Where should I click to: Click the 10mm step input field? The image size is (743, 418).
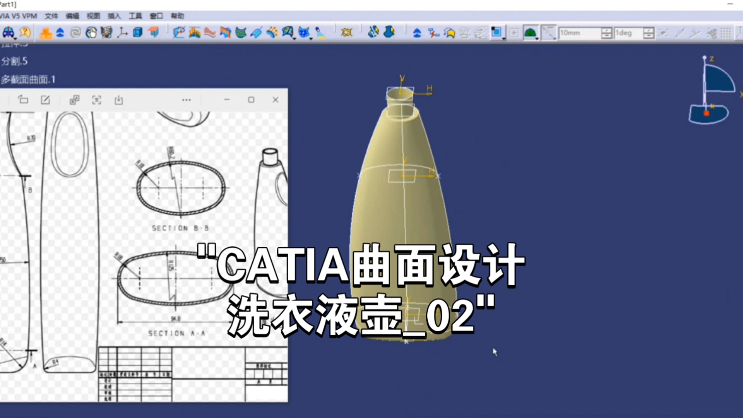[x=580, y=33]
